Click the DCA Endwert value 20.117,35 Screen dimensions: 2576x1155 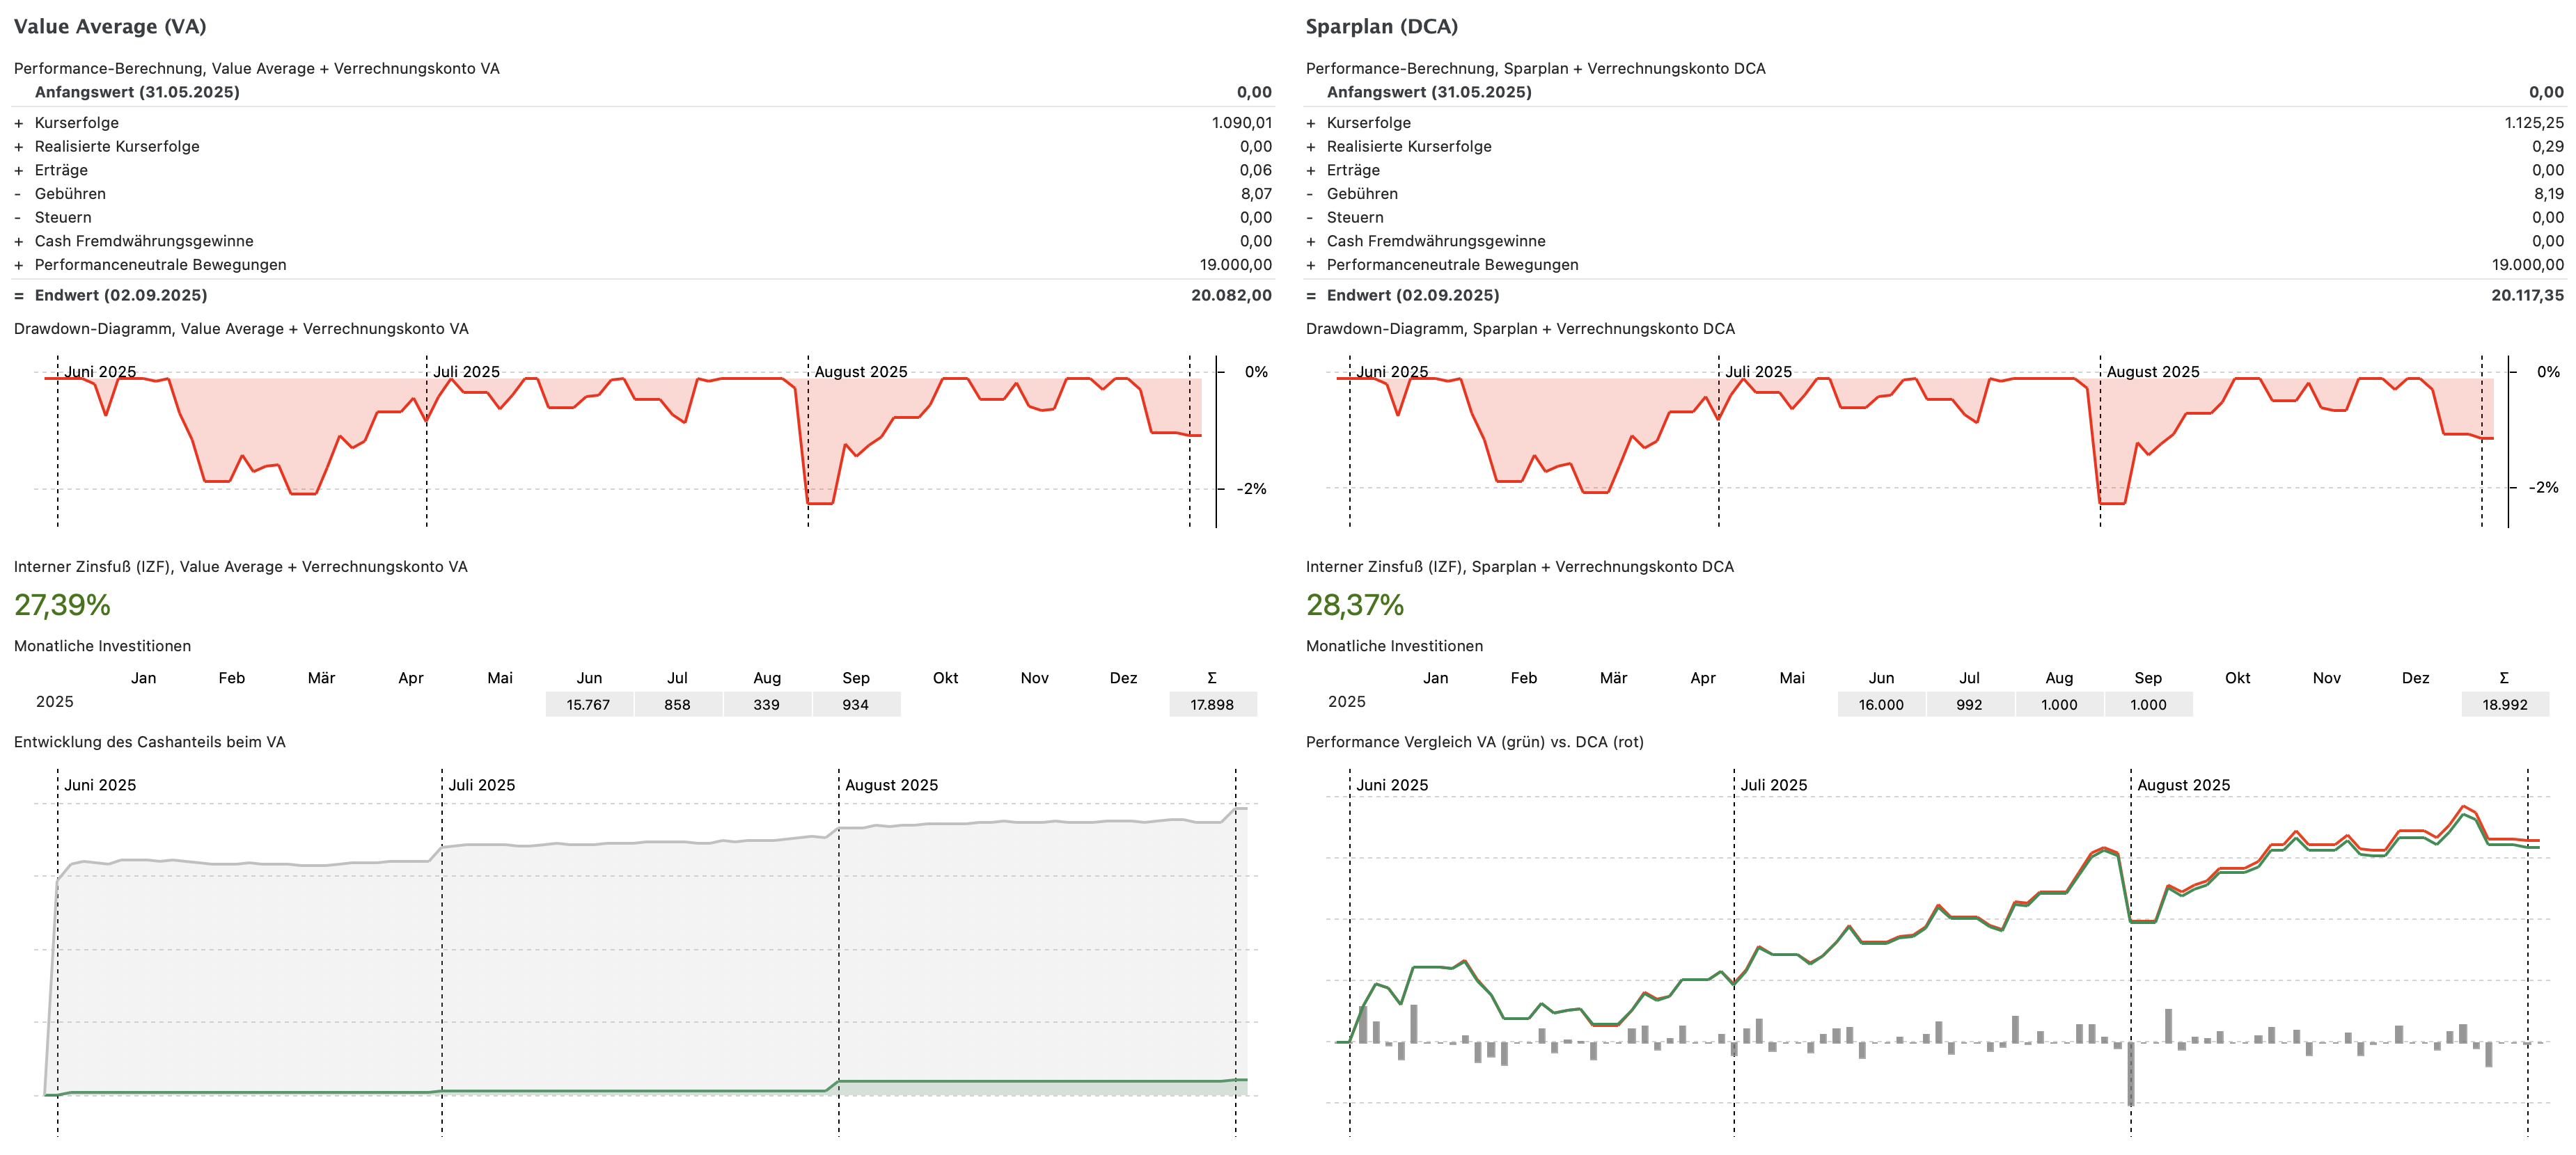coord(2527,296)
